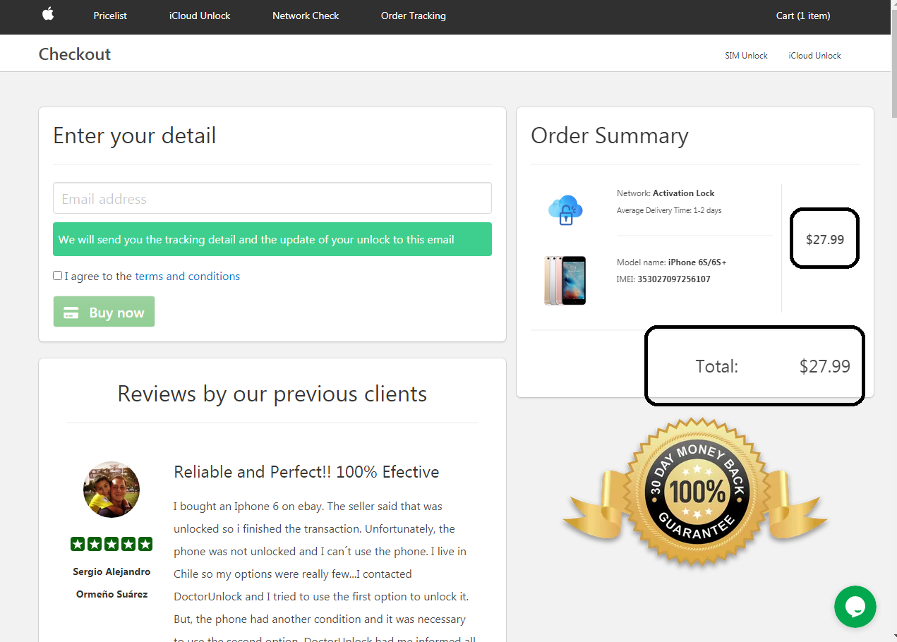The image size is (897, 642).
Task: Click the Order Summary heading
Action: [x=610, y=135]
